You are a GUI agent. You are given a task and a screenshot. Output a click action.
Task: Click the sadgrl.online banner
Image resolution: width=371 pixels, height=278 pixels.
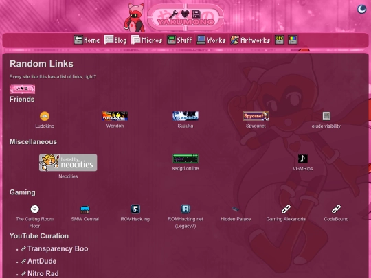pos(185,159)
